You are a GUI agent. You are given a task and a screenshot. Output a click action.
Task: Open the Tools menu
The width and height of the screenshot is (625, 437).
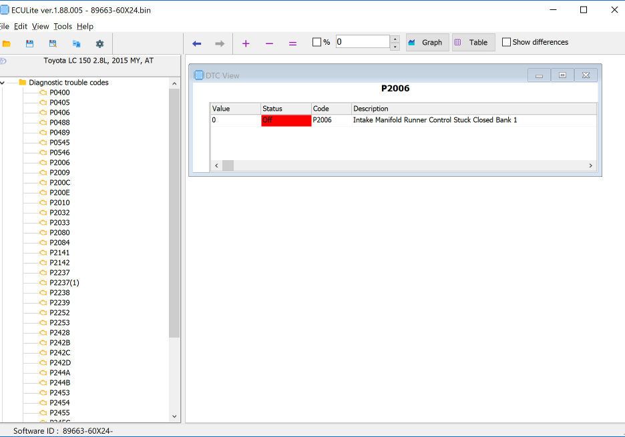(x=63, y=26)
